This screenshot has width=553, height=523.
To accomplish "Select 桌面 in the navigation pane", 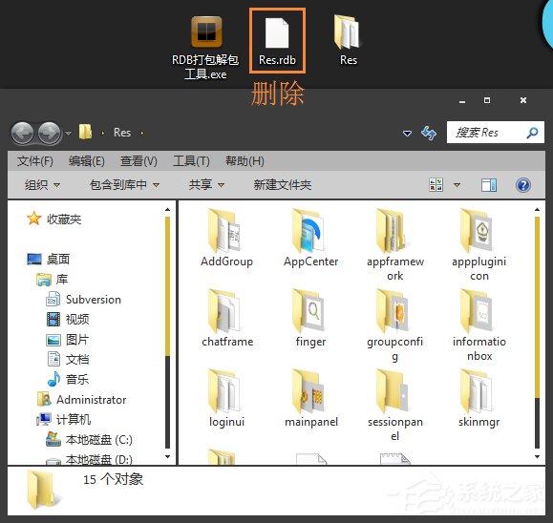I will tap(49, 259).
